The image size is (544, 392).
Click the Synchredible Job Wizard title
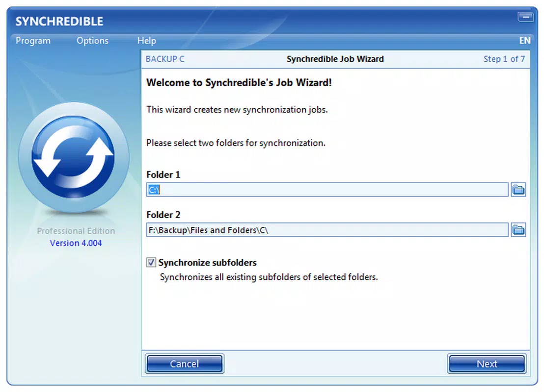click(335, 59)
